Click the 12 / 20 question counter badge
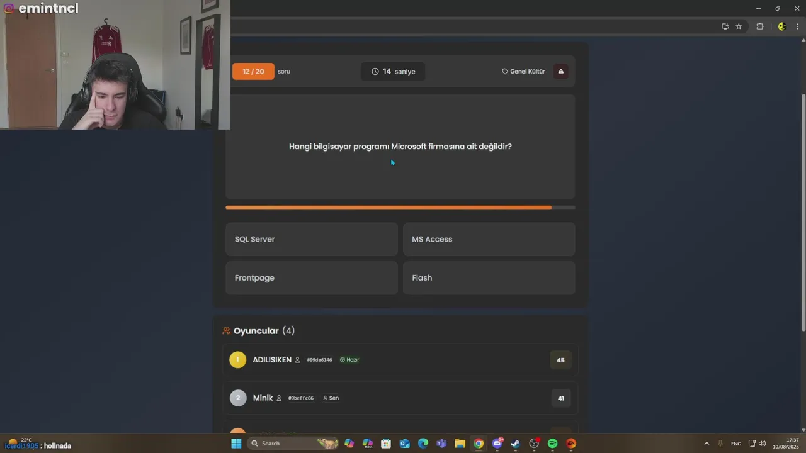 [253, 71]
